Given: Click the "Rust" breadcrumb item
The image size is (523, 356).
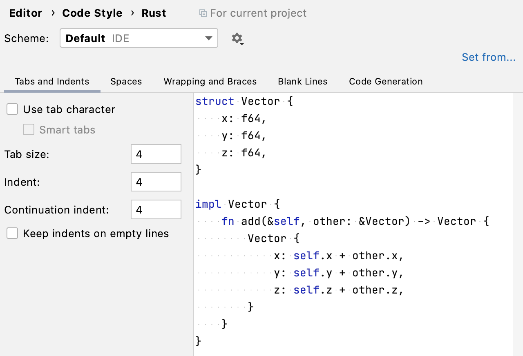Looking at the screenshot, I should click(x=154, y=13).
